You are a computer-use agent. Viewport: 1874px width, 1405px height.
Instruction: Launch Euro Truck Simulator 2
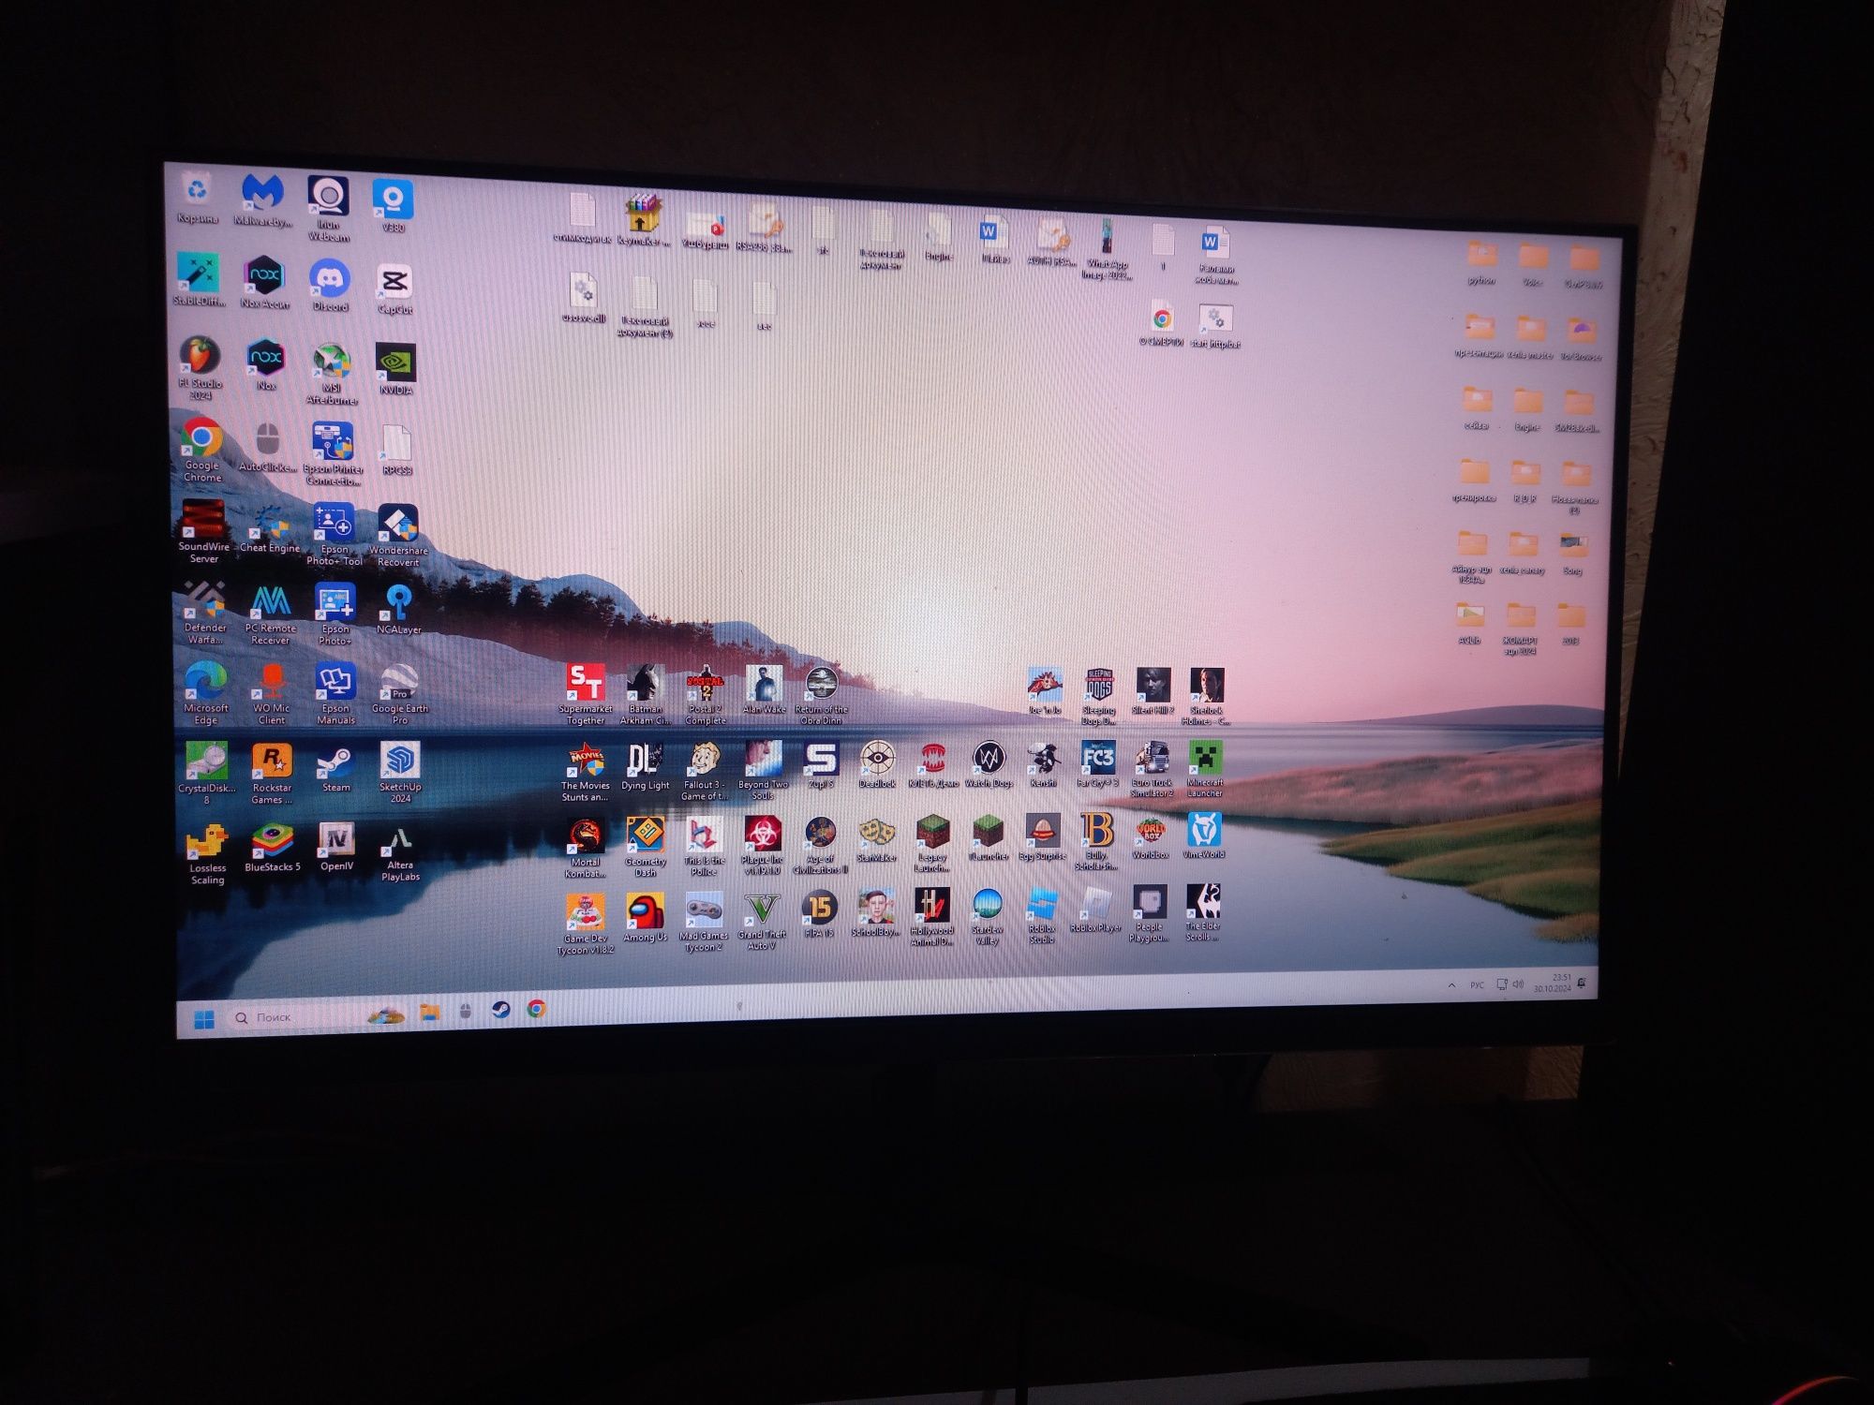pyautogui.click(x=1152, y=769)
